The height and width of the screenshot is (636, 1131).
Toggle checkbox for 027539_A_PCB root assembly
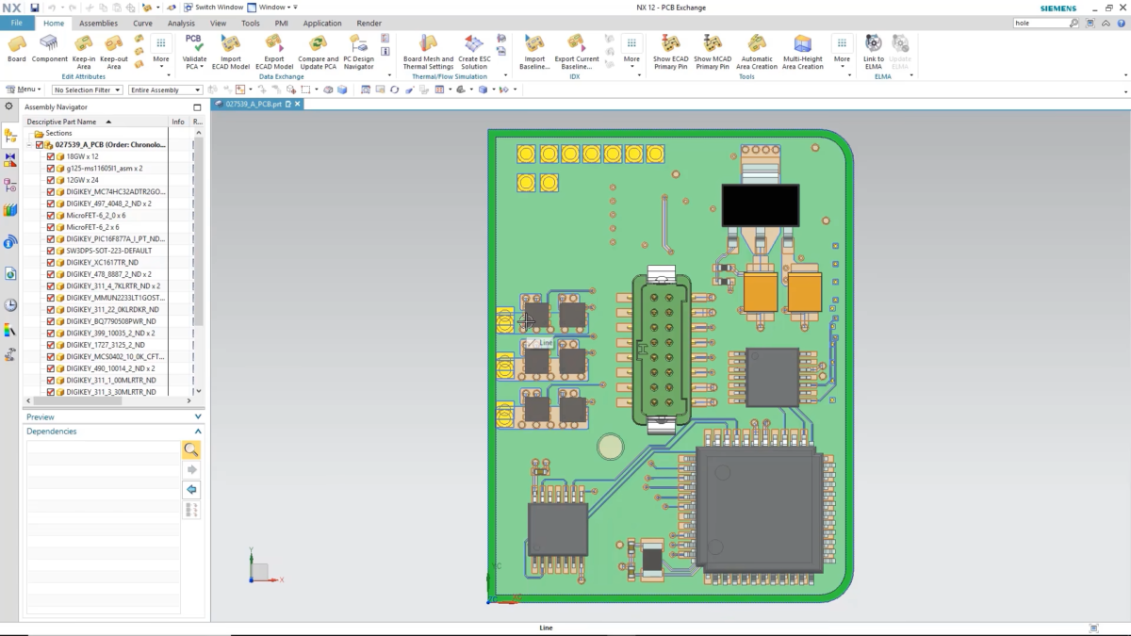40,145
